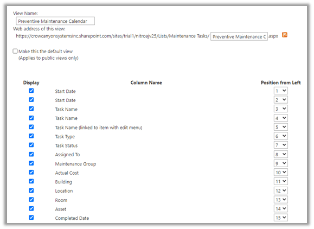This screenshot has height=229, width=314.
Task: Click the web address filename field
Action: (x=239, y=36)
